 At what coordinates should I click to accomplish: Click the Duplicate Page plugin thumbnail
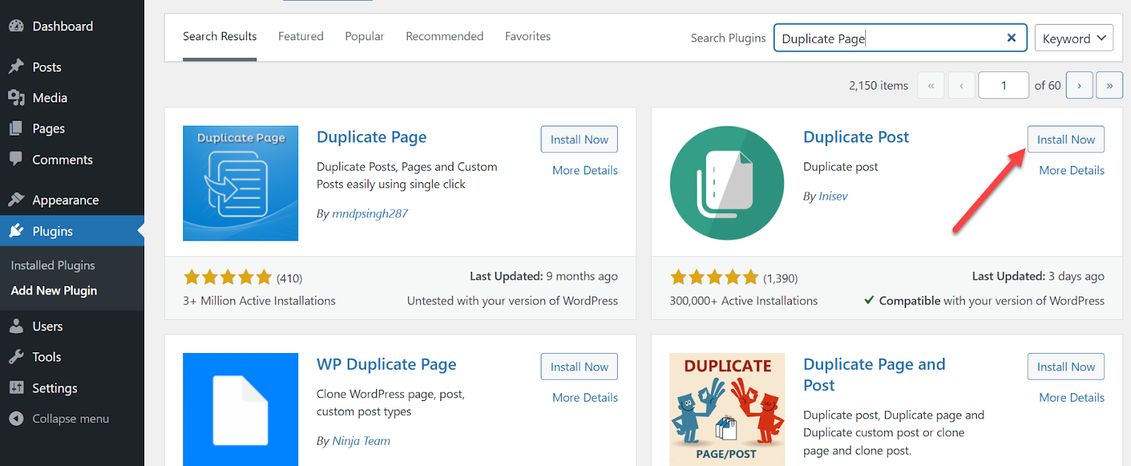click(x=240, y=184)
